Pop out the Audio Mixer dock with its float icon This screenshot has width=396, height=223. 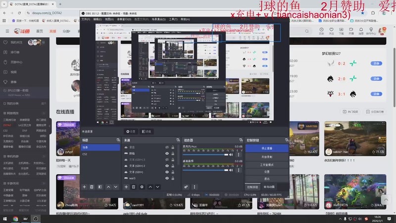[241, 140]
